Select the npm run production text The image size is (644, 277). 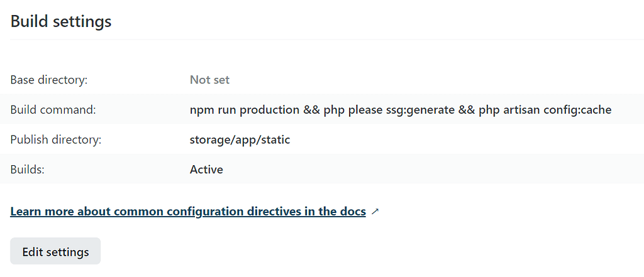[245, 110]
